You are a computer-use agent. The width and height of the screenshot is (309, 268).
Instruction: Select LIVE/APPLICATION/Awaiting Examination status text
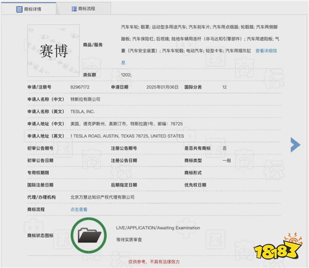point(158,228)
